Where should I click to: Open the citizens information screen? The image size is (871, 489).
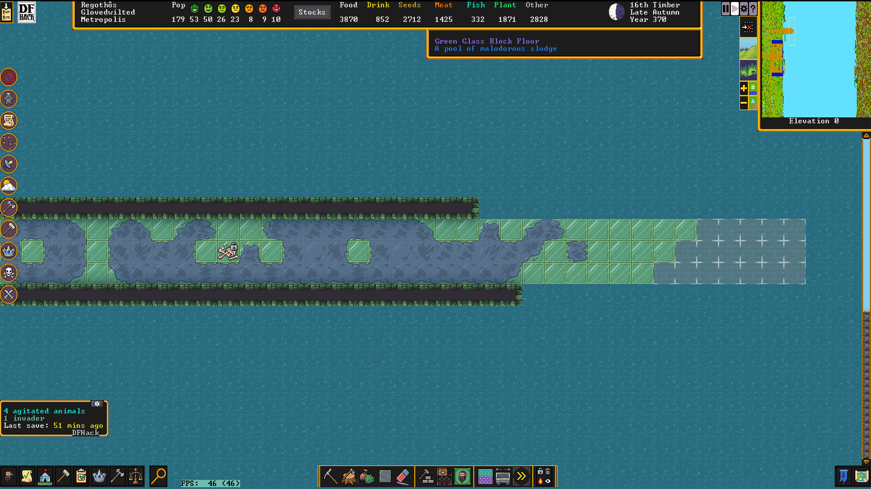coord(9,476)
